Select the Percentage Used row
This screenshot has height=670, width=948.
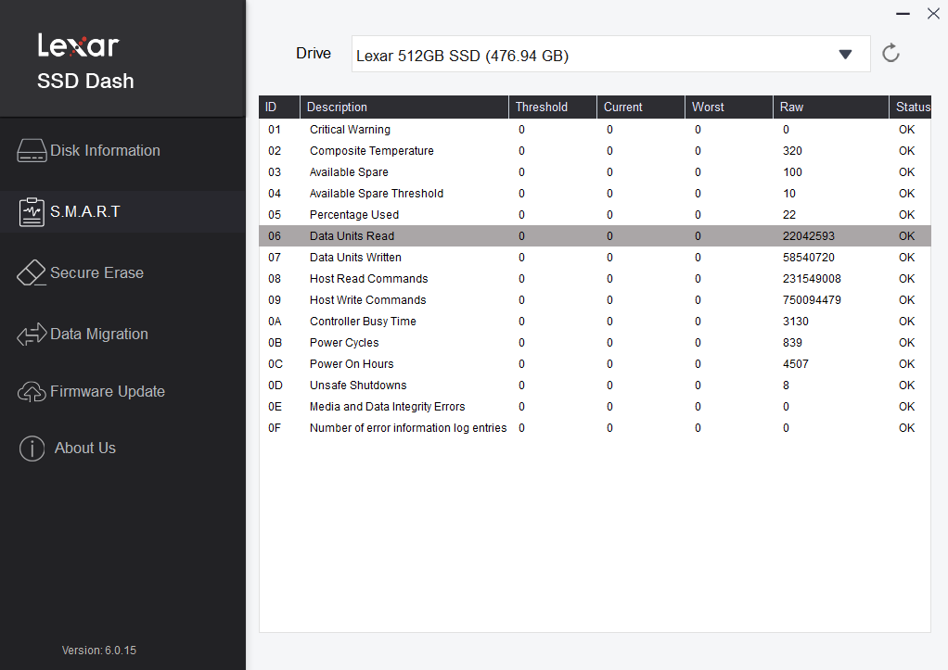tap(595, 214)
